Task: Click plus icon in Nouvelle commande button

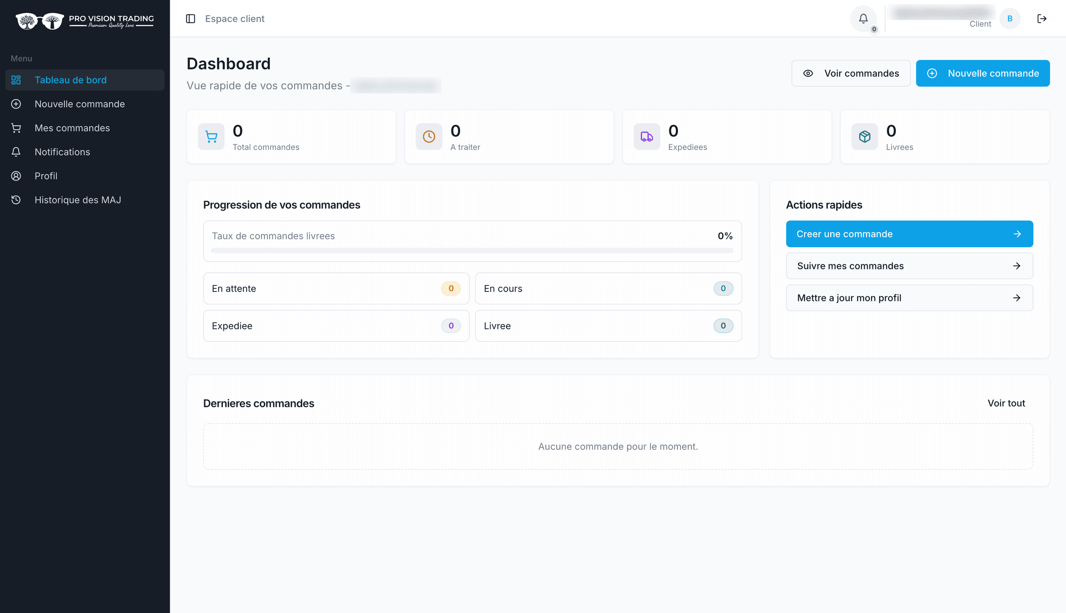Action: click(932, 73)
